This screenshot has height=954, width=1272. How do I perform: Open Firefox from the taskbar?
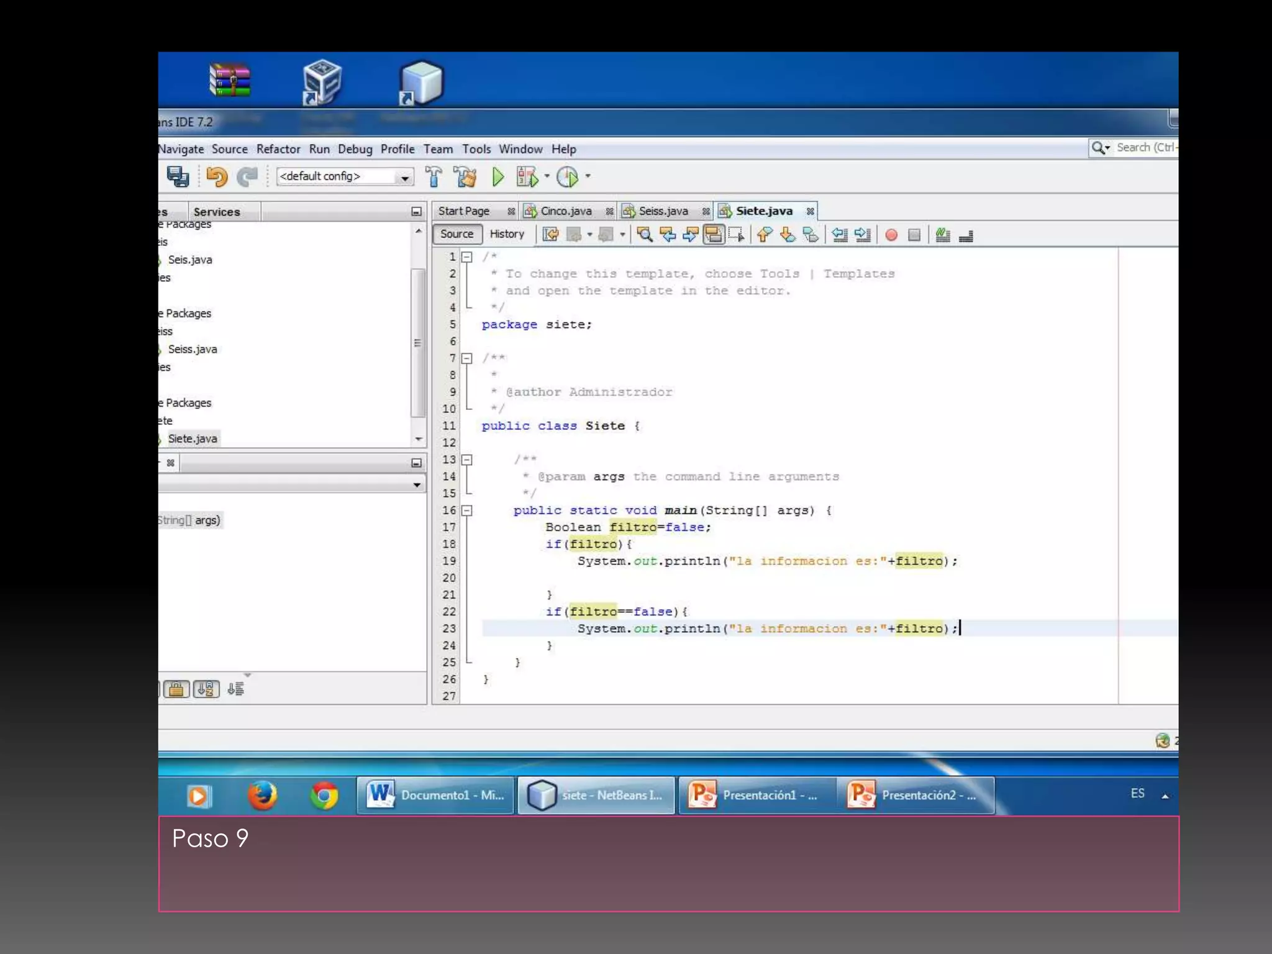click(262, 796)
